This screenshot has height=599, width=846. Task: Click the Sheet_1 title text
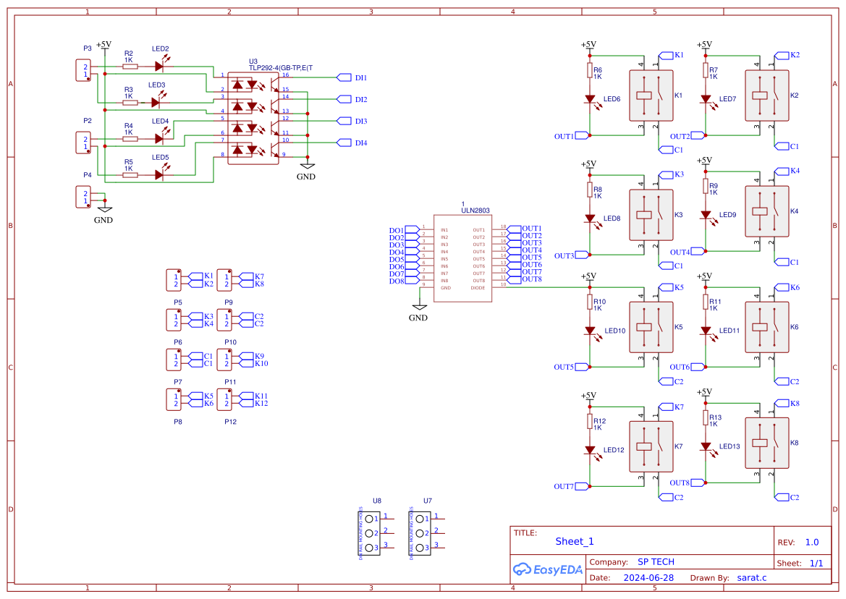[573, 540]
